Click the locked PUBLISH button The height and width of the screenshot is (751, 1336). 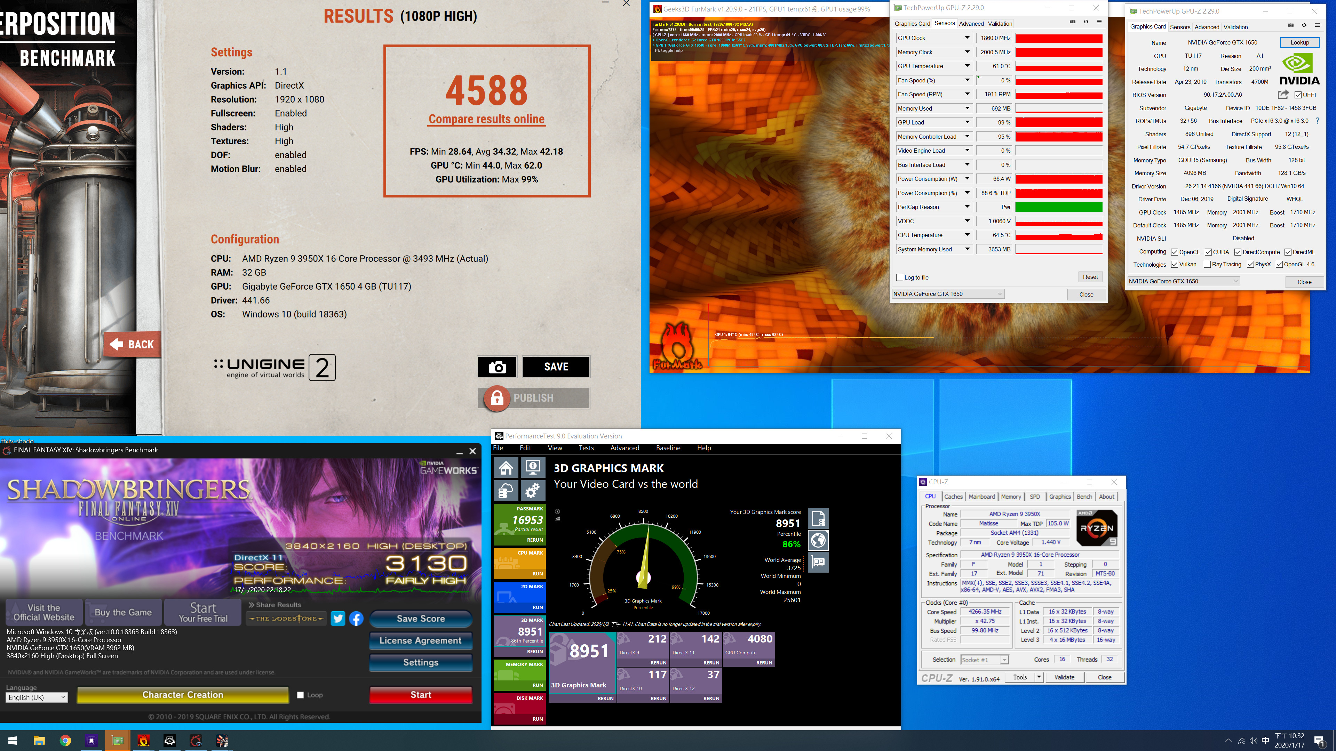click(534, 398)
